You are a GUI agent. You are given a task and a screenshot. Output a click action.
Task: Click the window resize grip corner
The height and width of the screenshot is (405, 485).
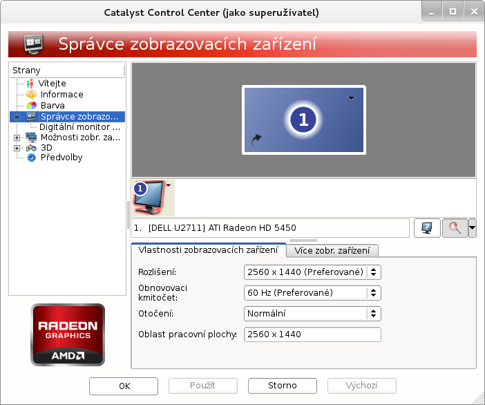pos(479,399)
